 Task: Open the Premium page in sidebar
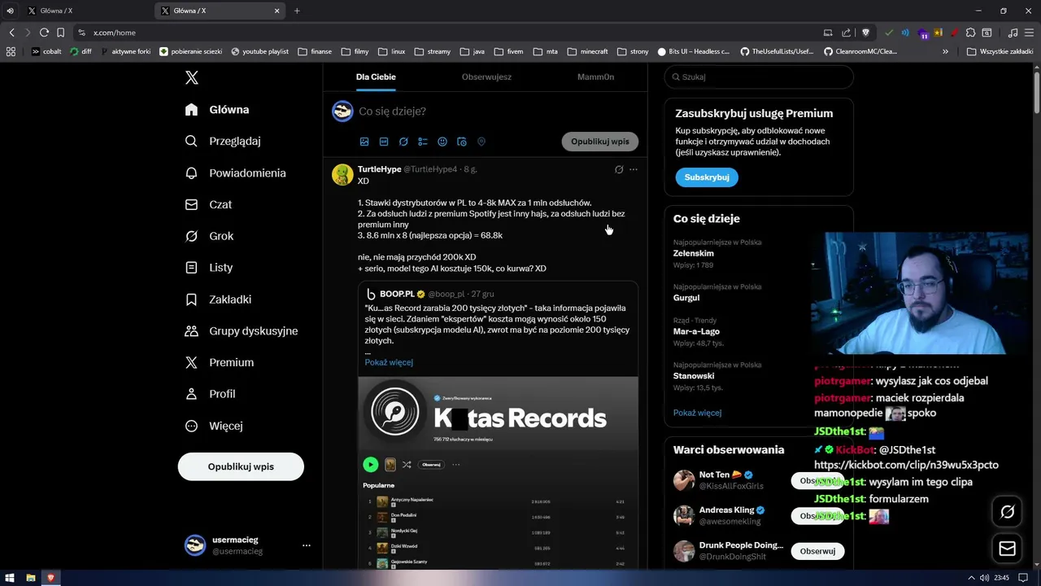220,362
